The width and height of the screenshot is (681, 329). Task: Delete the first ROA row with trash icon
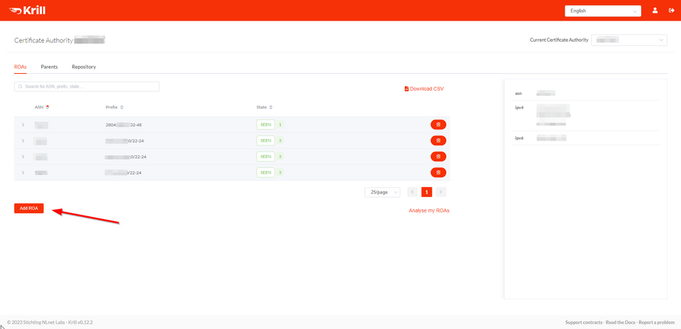coord(438,125)
